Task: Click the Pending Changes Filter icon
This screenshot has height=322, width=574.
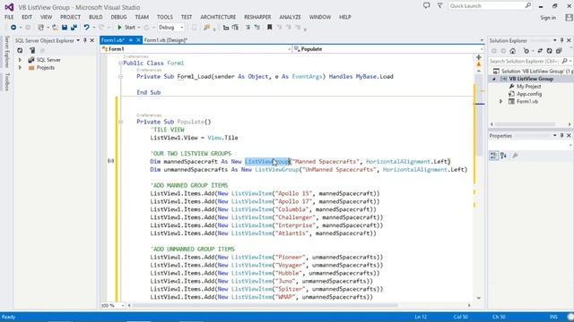Action: [x=526, y=51]
